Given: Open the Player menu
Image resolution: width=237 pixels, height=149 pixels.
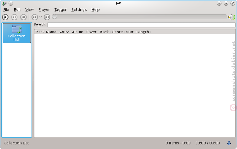Looking at the screenshot, I should (44, 10).
